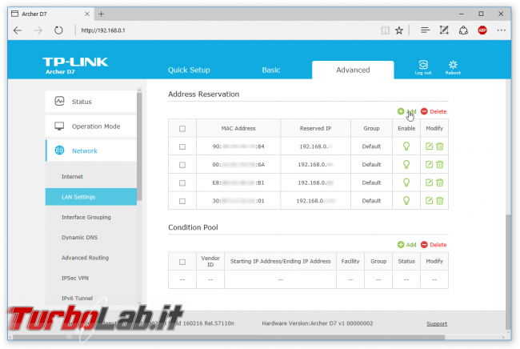Close the Archer D7 browser tab

[x=87, y=14]
